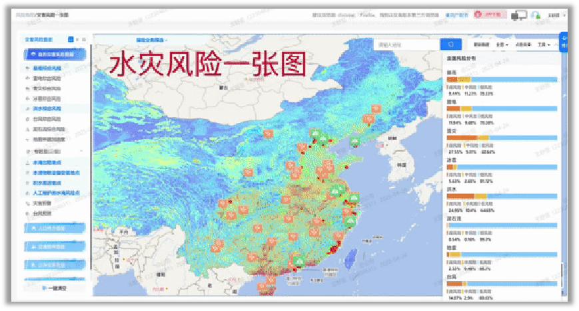579x311 pixels.
Task: Click the blue square icon in left panel header
Action: click(71, 39)
